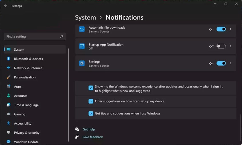Open the System category
242x145 pixels.
pyautogui.click(x=35, y=49)
